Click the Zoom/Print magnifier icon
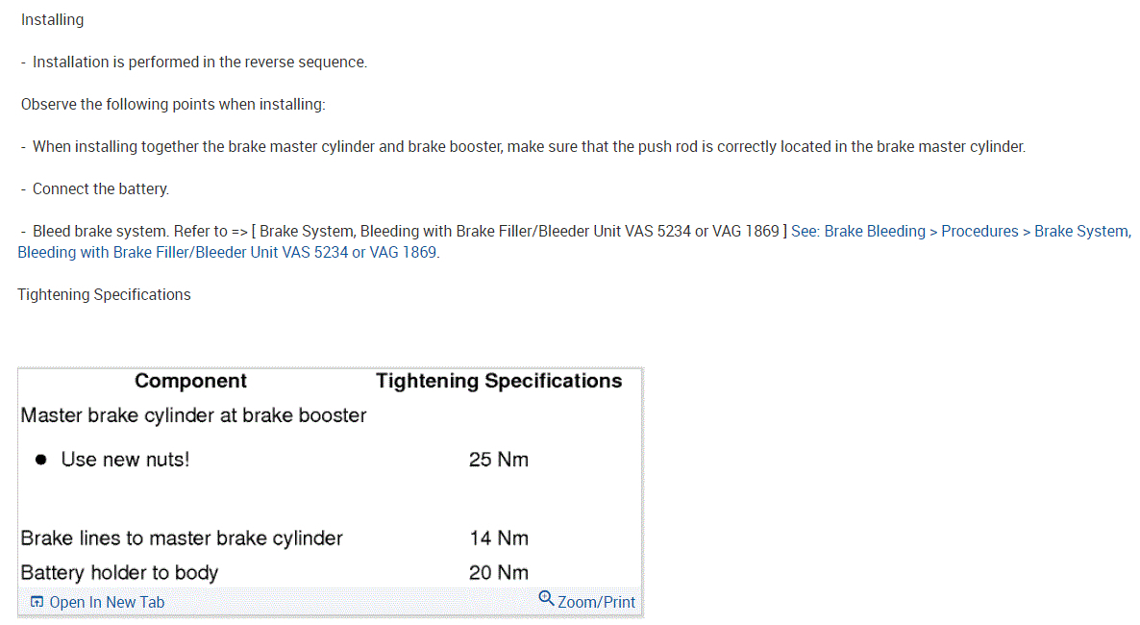Screen dimensions: 1140x625 pos(546,599)
